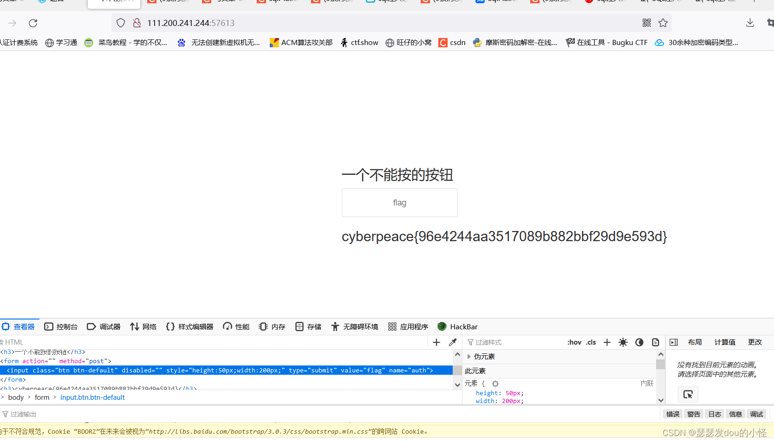Toggle the 日志 logs filter
Image resolution: width=774 pixels, height=442 pixels.
pyautogui.click(x=715, y=414)
